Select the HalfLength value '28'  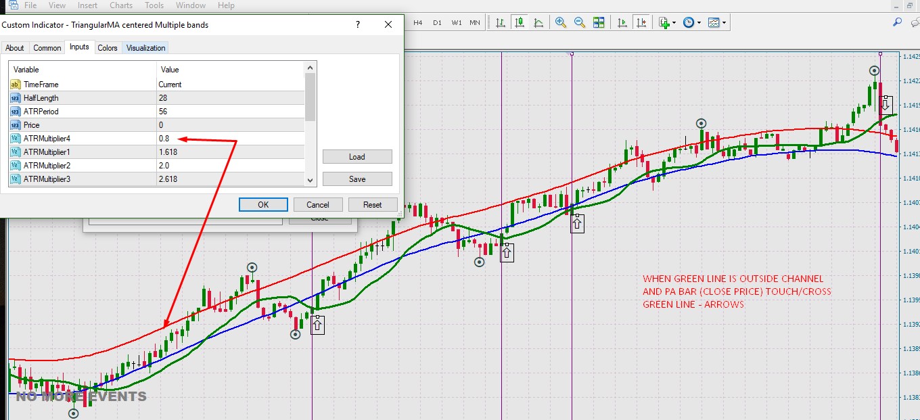(x=162, y=98)
